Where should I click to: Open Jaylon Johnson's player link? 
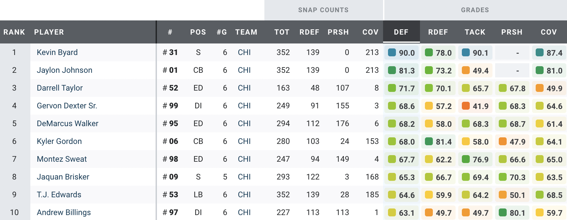pyautogui.click(x=64, y=70)
